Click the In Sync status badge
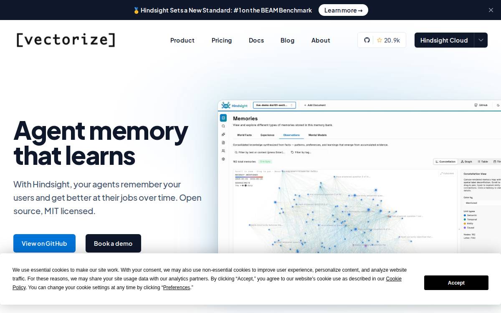Image resolution: width=501 pixels, height=313 pixels. (x=265, y=161)
